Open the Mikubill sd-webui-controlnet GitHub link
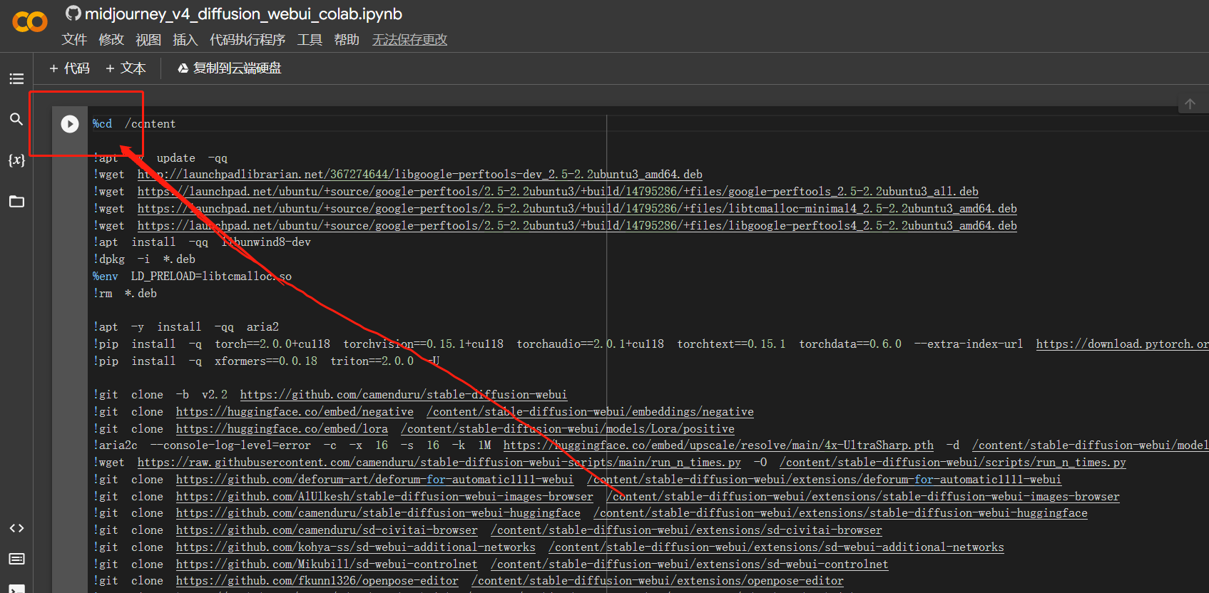1209x593 pixels. (x=327, y=564)
